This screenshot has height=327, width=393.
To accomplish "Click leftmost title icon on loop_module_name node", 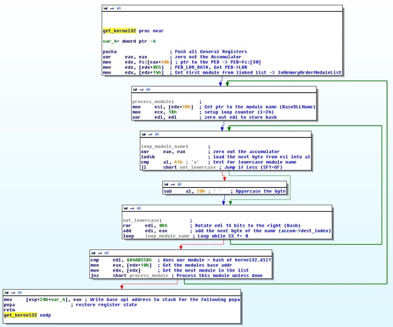I will click(143, 134).
